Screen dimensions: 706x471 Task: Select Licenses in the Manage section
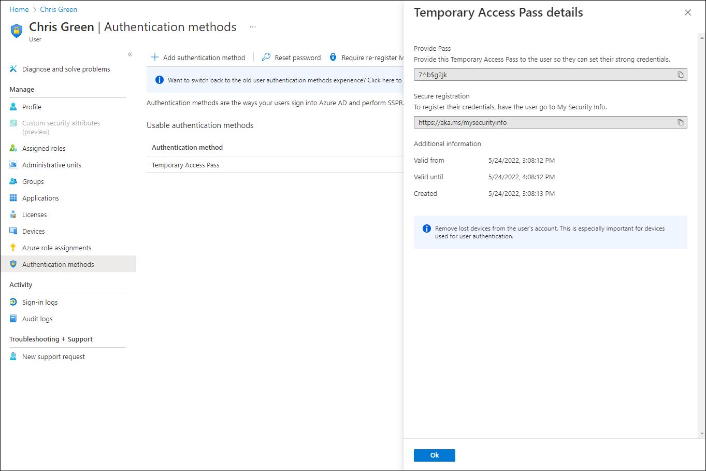[33, 214]
